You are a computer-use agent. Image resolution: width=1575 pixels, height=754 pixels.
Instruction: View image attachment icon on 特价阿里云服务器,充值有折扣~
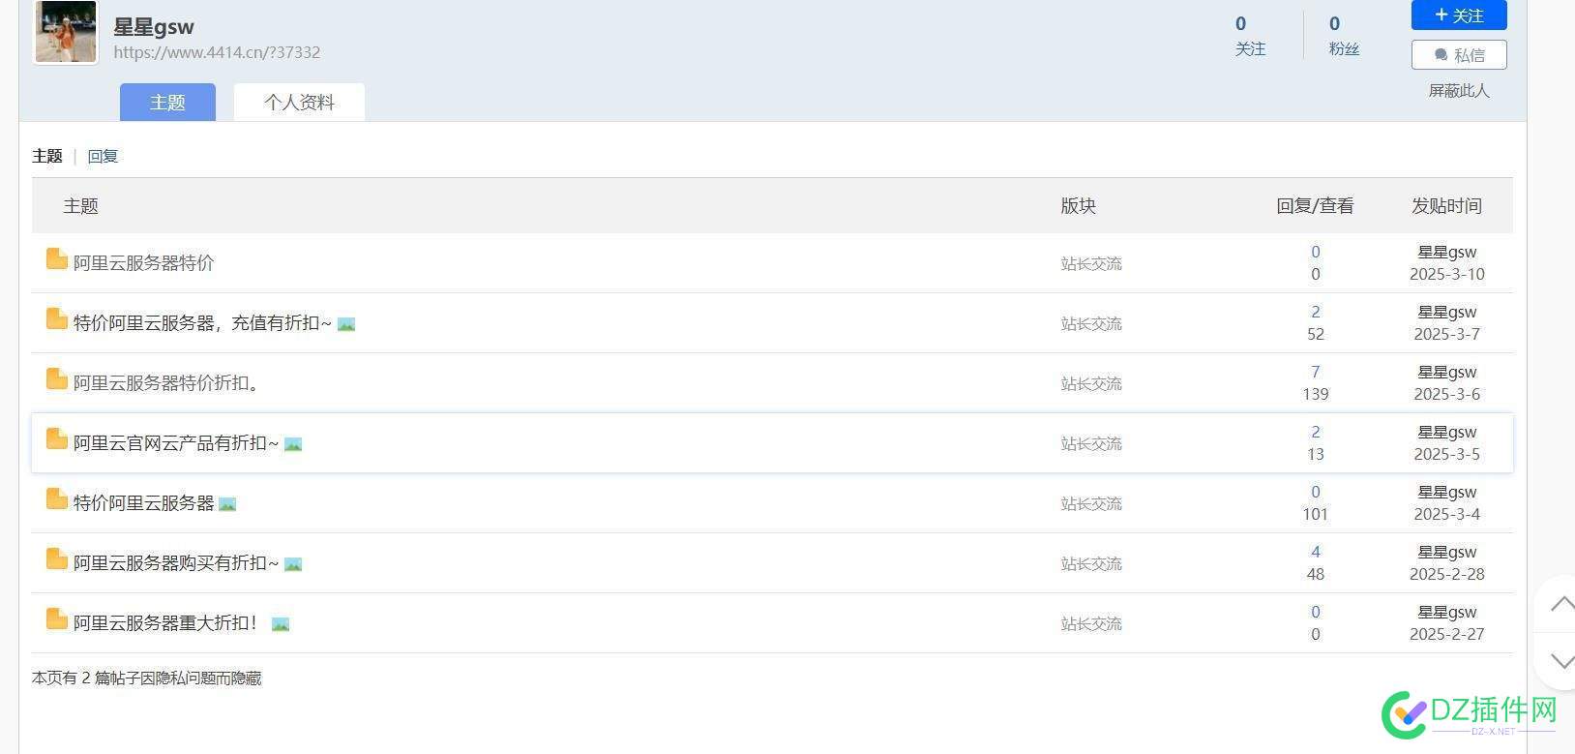346,324
